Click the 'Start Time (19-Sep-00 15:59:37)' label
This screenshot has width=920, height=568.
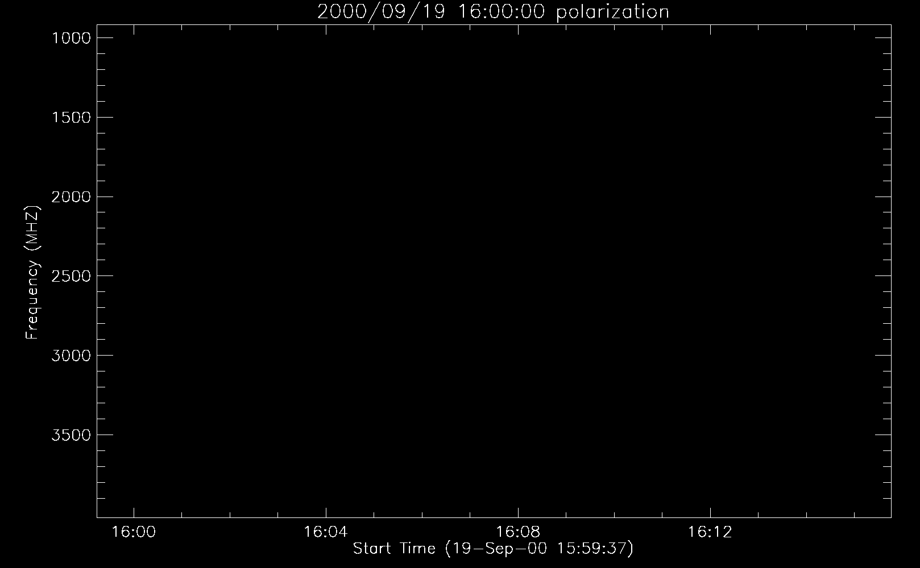point(493,549)
